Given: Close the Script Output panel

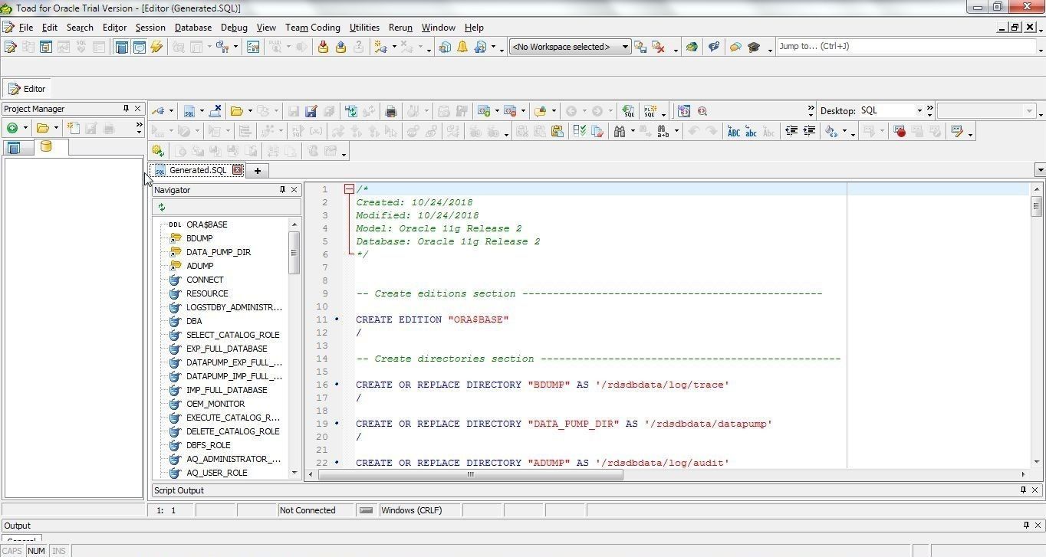Looking at the screenshot, I should pyautogui.click(x=1034, y=490).
